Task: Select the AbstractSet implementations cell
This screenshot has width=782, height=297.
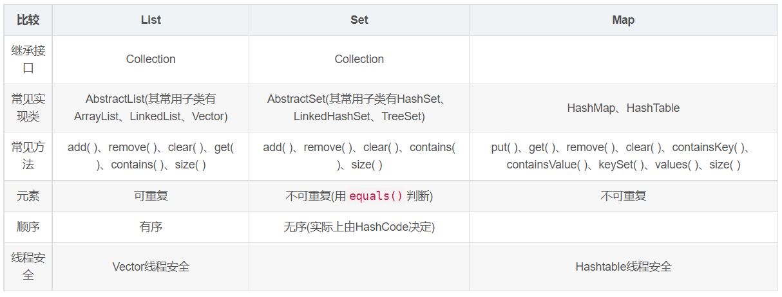Action: click(x=359, y=108)
